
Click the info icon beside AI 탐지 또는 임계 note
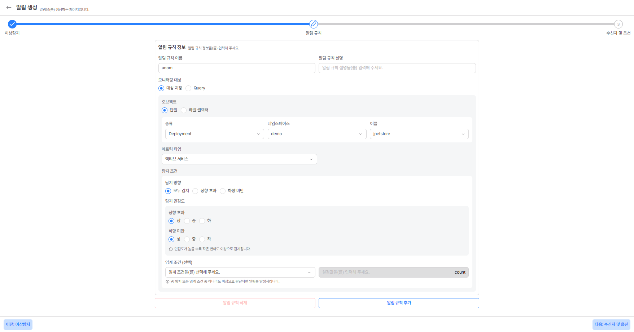click(167, 282)
